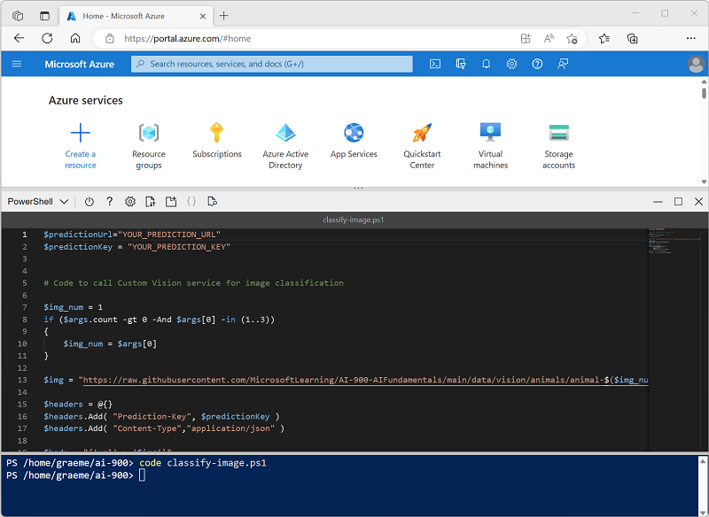
Task: Click the upload/download files icon in Cloud Shell
Action: pyautogui.click(x=151, y=202)
